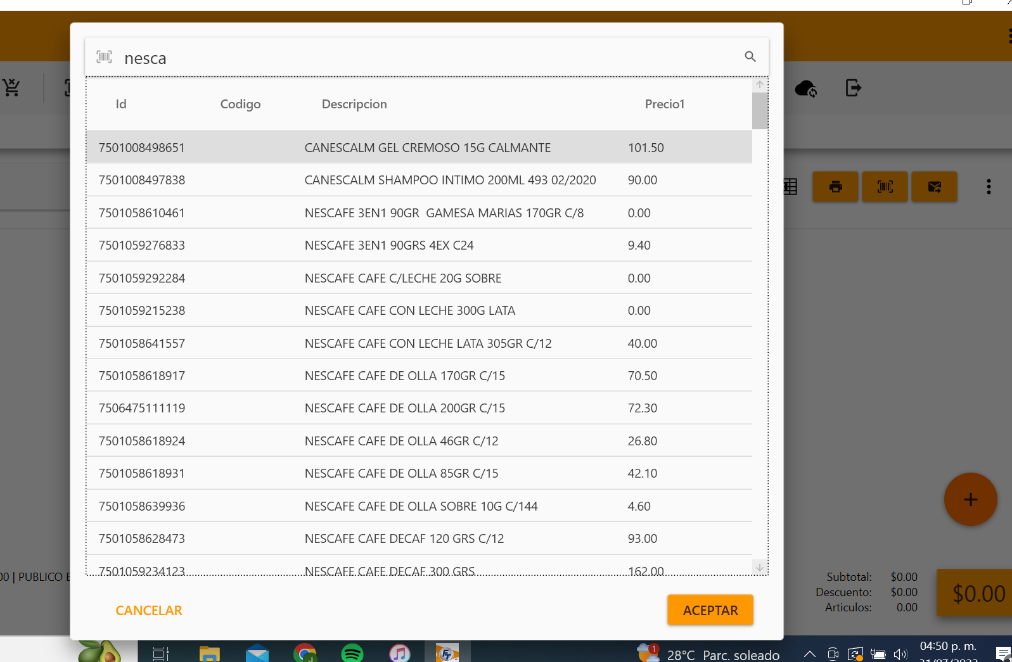Select CANESCALM SHAMPOO INTIMO 200ML row
The height and width of the screenshot is (662, 1012).
(420, 180)
